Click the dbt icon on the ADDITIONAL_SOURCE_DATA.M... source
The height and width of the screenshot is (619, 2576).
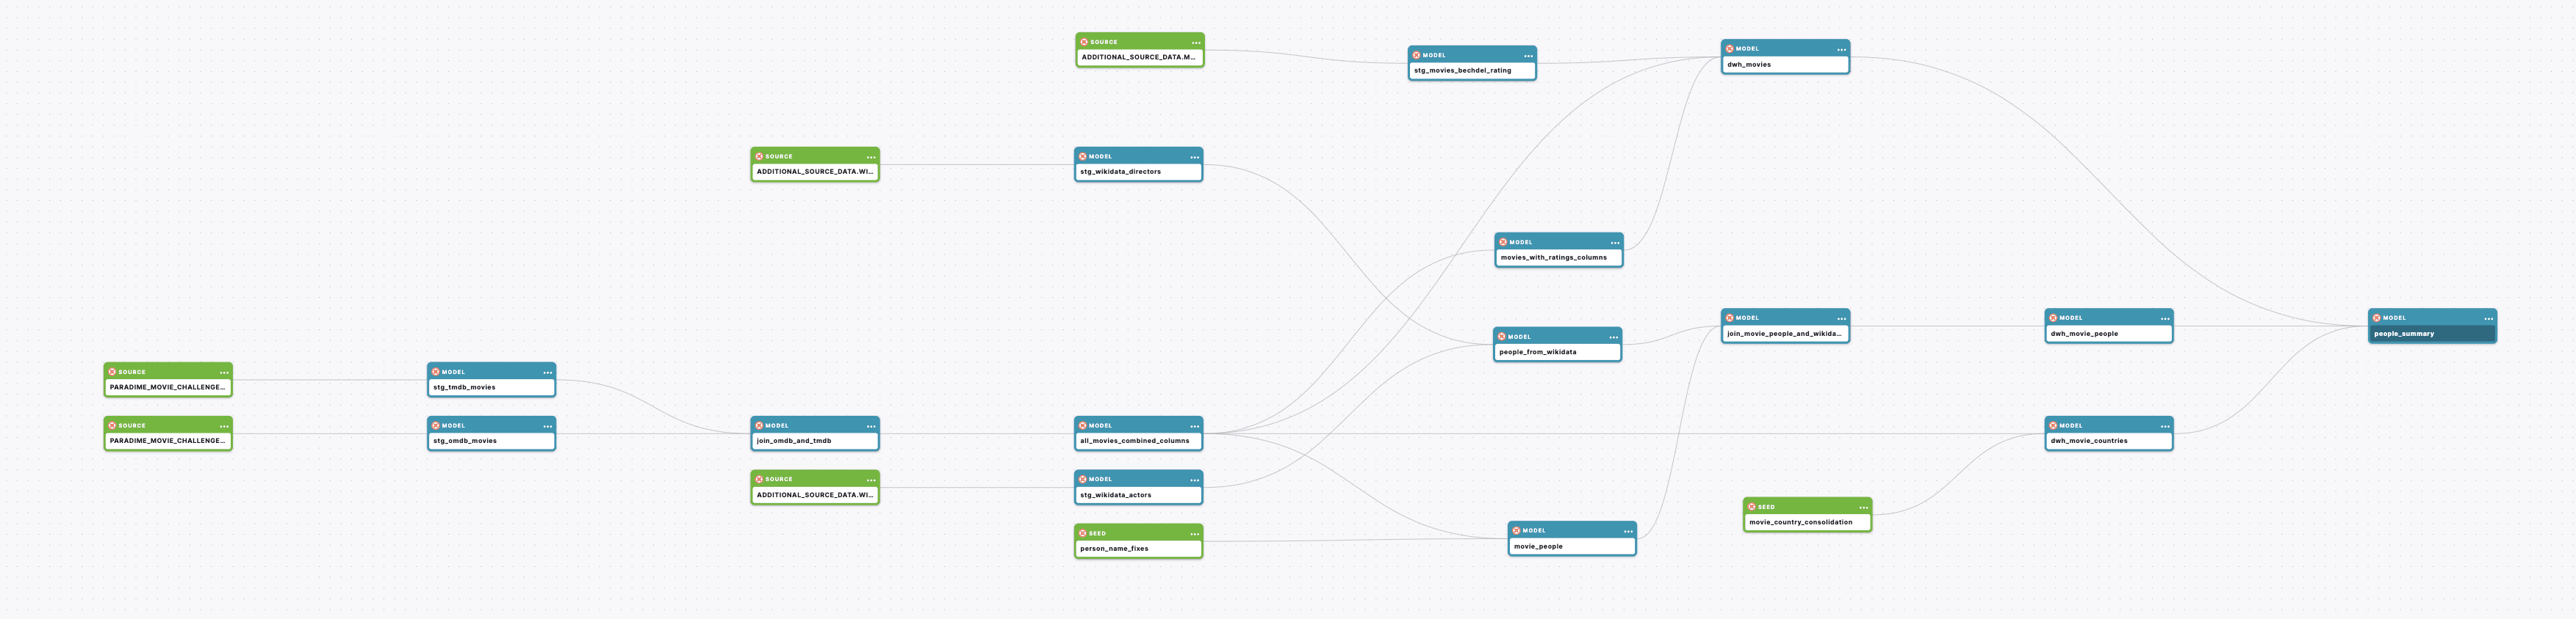click(x=1084, y=42)
